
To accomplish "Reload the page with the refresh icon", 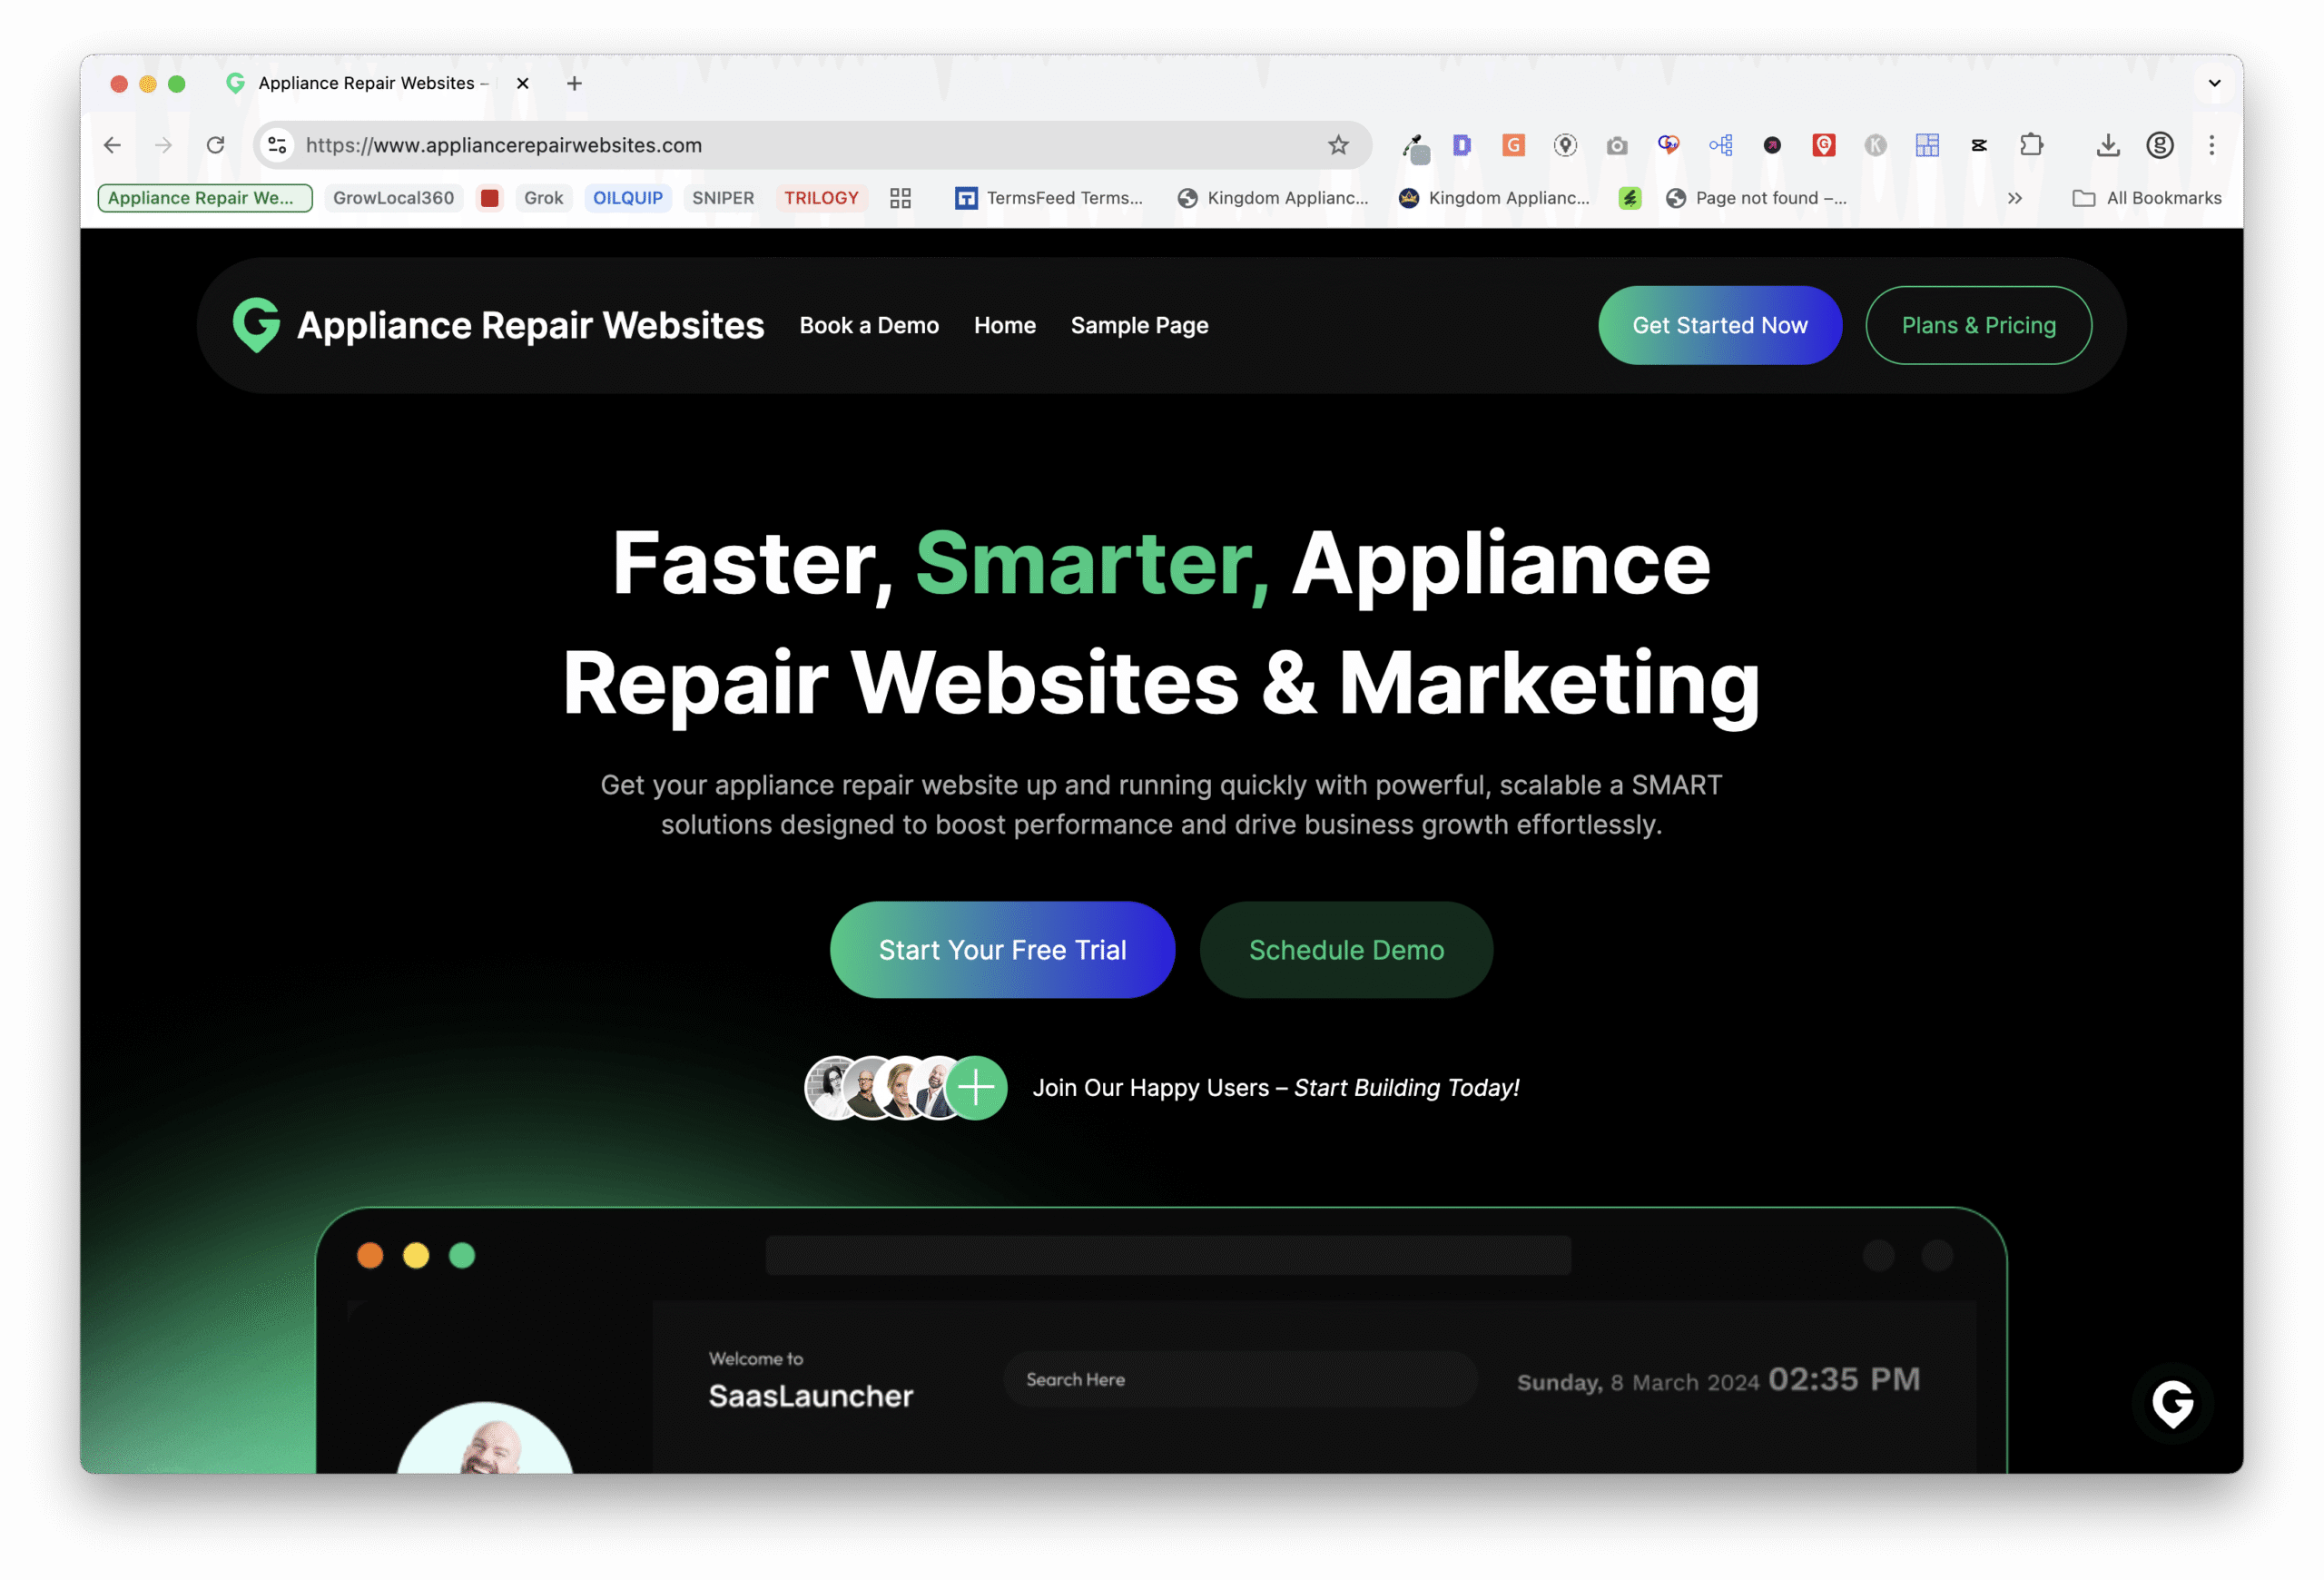I will 215,145.
